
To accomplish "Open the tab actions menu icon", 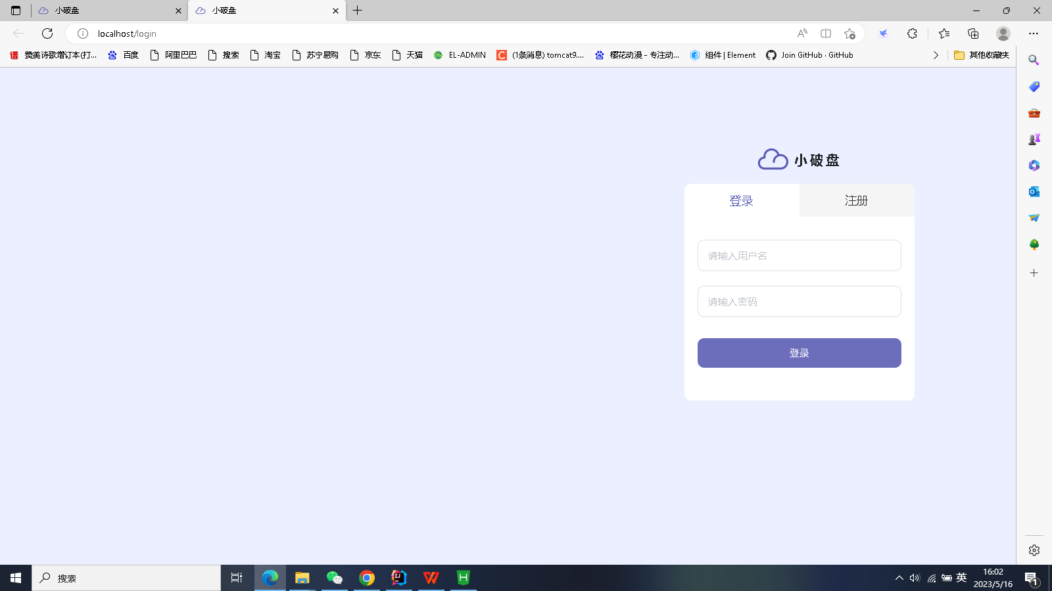I will (16, 11).
